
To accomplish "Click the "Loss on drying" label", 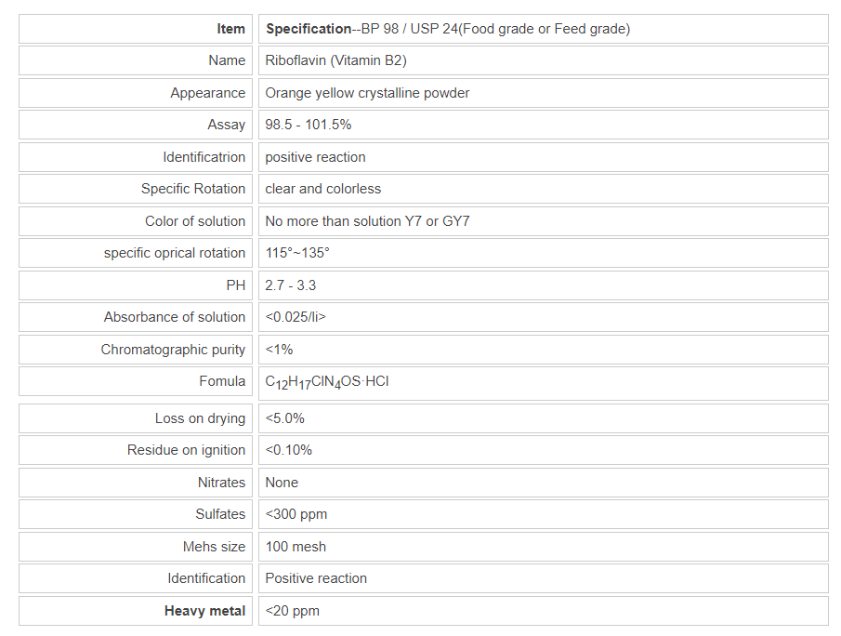I will pyautogui.click(x=200, y=418).
